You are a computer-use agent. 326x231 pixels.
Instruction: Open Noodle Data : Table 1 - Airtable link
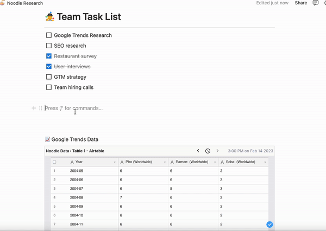75,151
